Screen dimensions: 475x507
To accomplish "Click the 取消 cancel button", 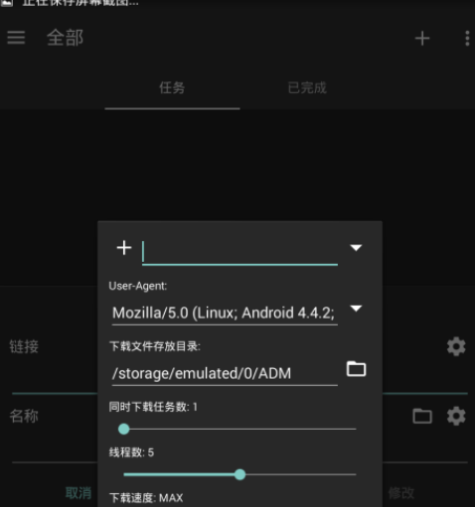I will (x=79, y=493).
